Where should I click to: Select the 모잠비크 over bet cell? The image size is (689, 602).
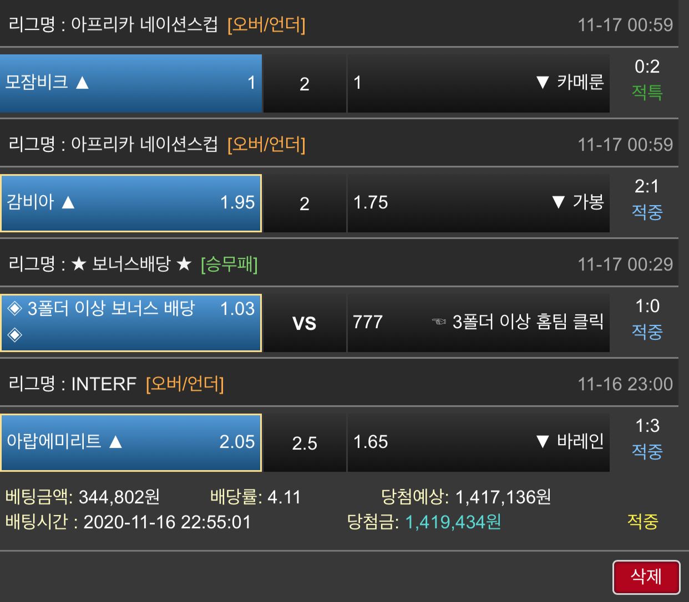(131, 83)
